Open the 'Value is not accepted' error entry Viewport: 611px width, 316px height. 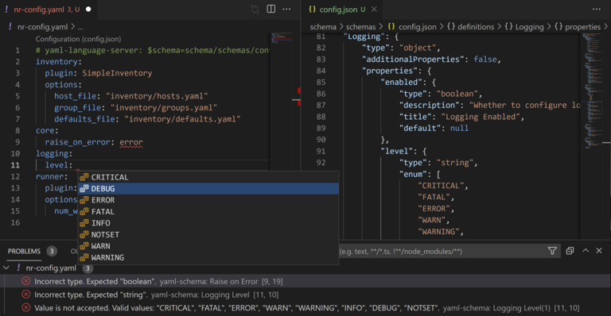pyautogui.click(x=306, y=308)
